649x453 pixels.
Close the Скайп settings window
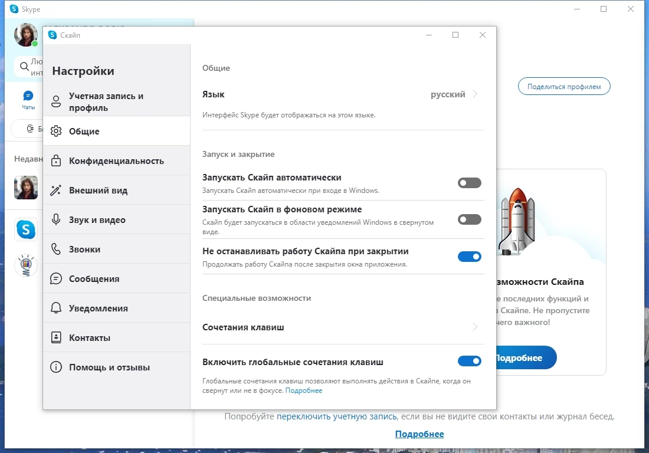coord(482,35)
